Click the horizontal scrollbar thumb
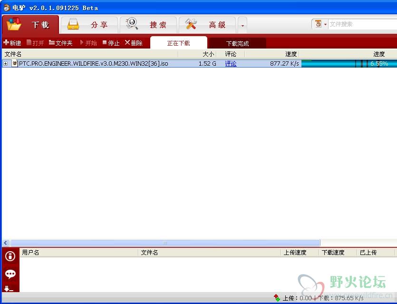This screenshot has height=304, width=397. pyautogui.click(x=165, y=243)
